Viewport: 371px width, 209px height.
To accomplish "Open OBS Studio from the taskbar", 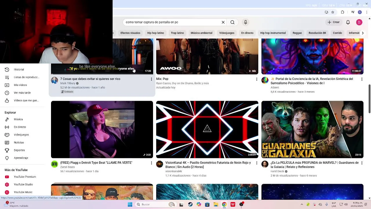I will coord(241,204).
